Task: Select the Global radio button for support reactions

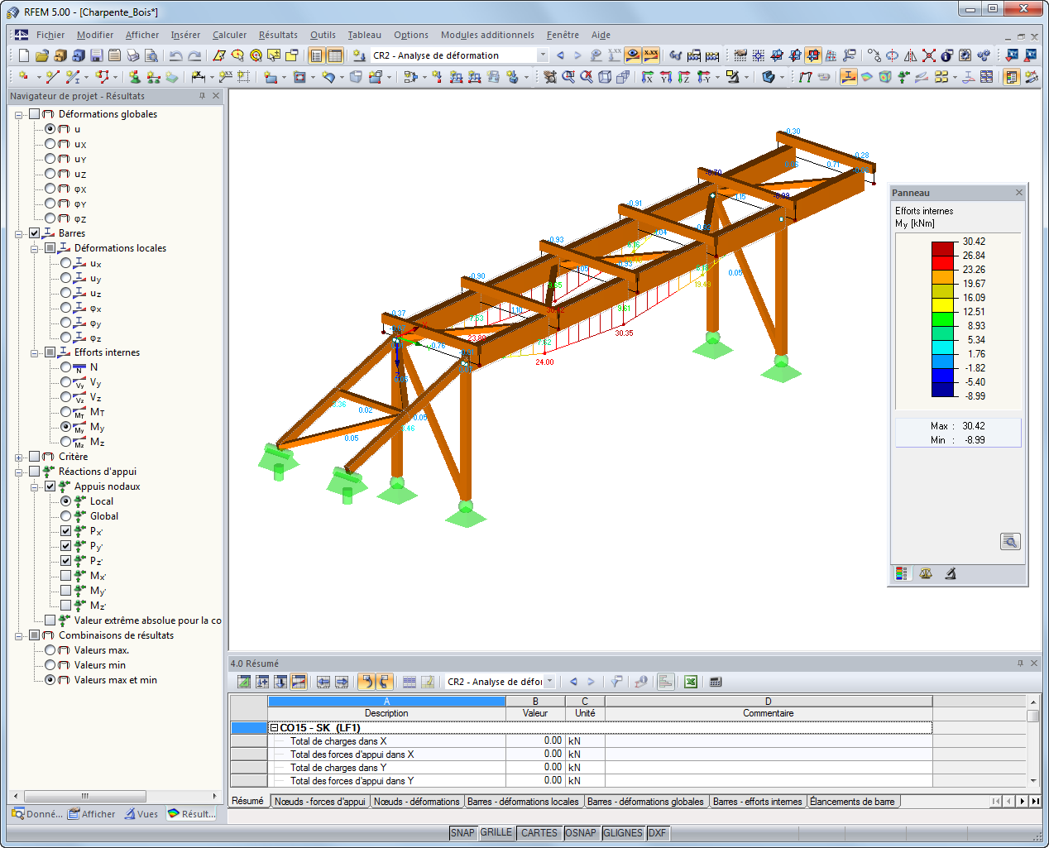Action: click(x=65, y=515)
